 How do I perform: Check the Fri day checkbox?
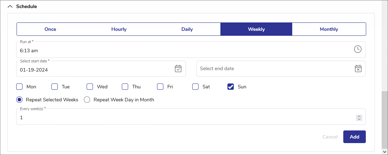(x=160, y=87)
